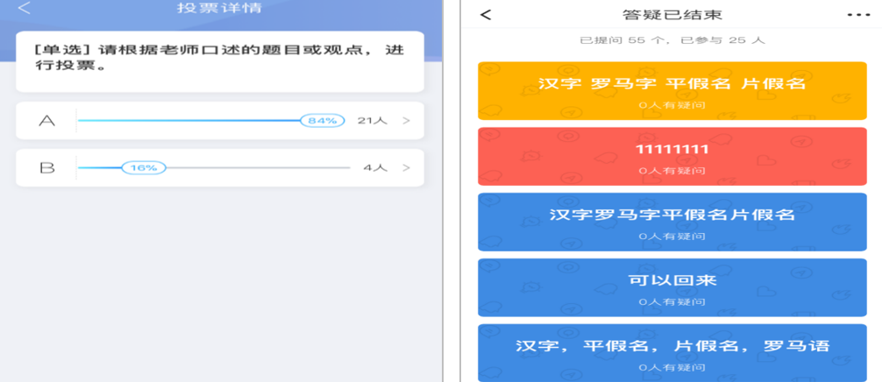The width and height of the screenshot is (882, 382).
Task: Select the option B letter label
Action: coord(46,167)
